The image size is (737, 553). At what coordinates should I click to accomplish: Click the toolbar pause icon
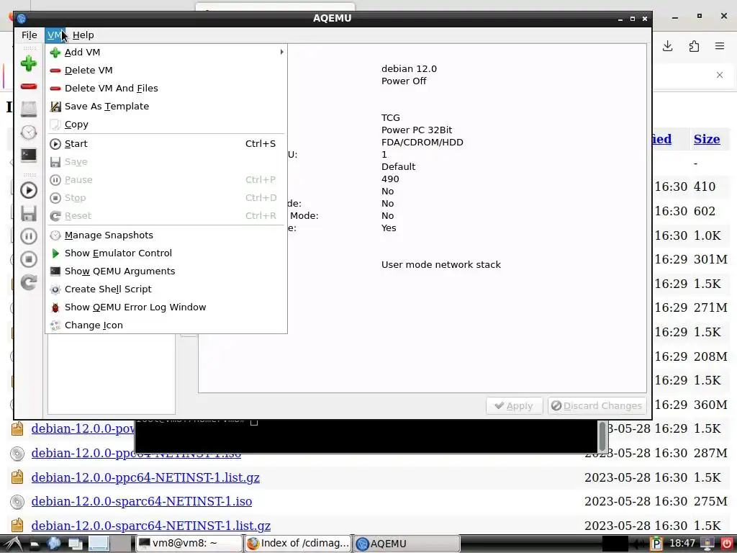click(x=28, y=236)
